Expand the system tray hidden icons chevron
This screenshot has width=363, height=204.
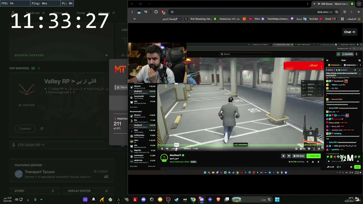[41, 199]
